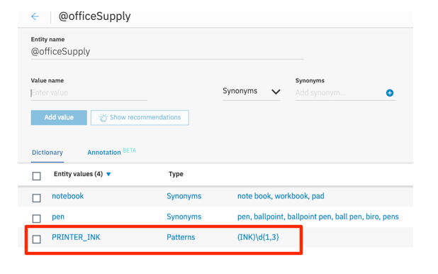Switch to the Dictionary tab
Image resolution: width=438 pixels, height=274 pixels.
tap(47, 153)
